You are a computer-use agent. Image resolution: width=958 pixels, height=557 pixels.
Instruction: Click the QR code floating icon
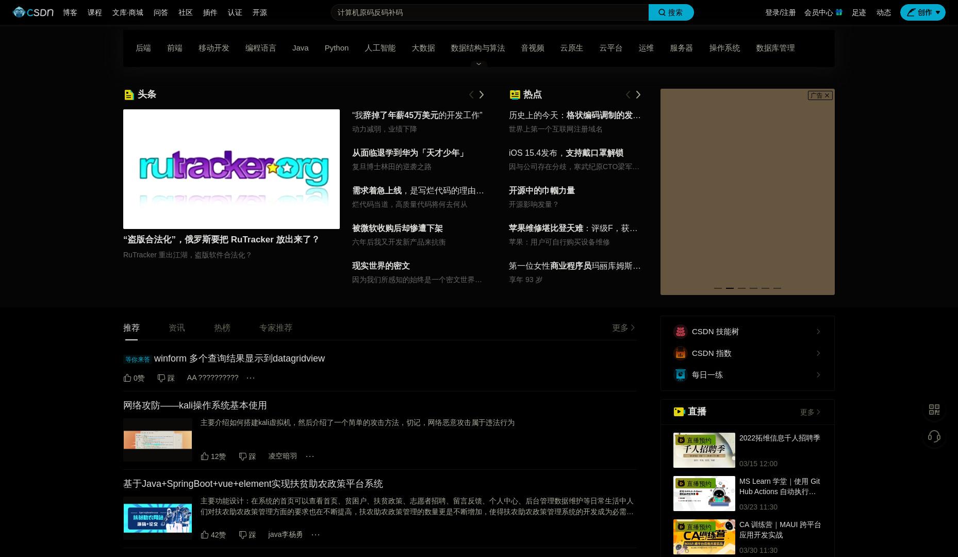tap(934, 409)
